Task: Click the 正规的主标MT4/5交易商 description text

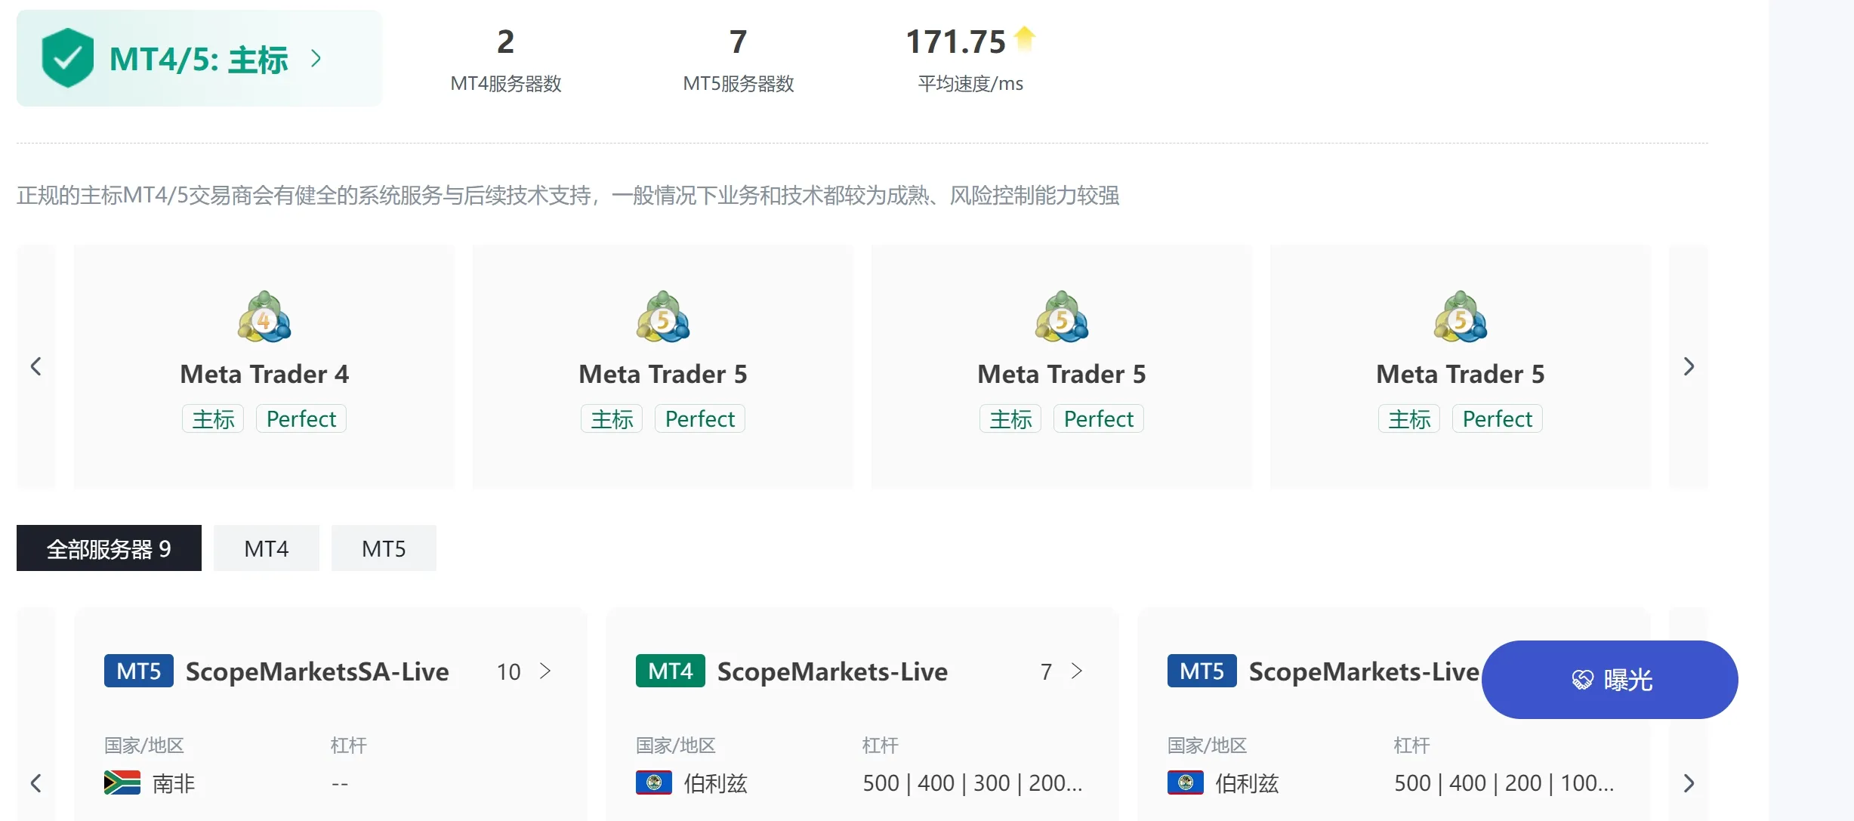Action: click(x=568, y=196)
